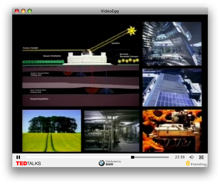Jump to the unplayed gray part of the timeline
The image size is (220, 184).
point(152,157)
